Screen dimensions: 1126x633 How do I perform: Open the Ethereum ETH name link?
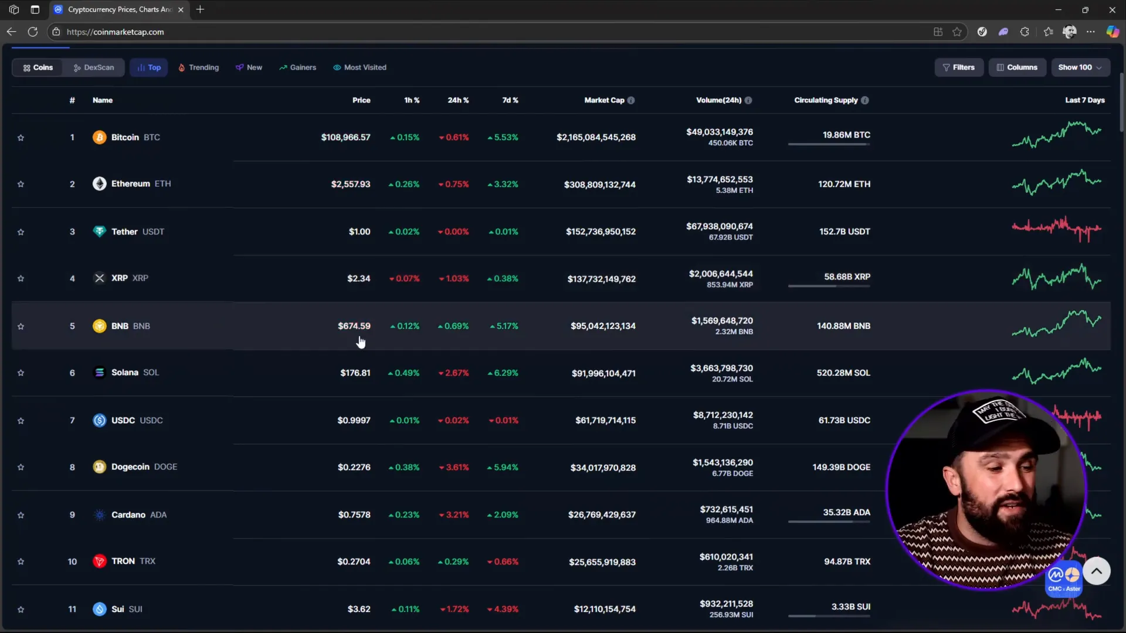141,184
